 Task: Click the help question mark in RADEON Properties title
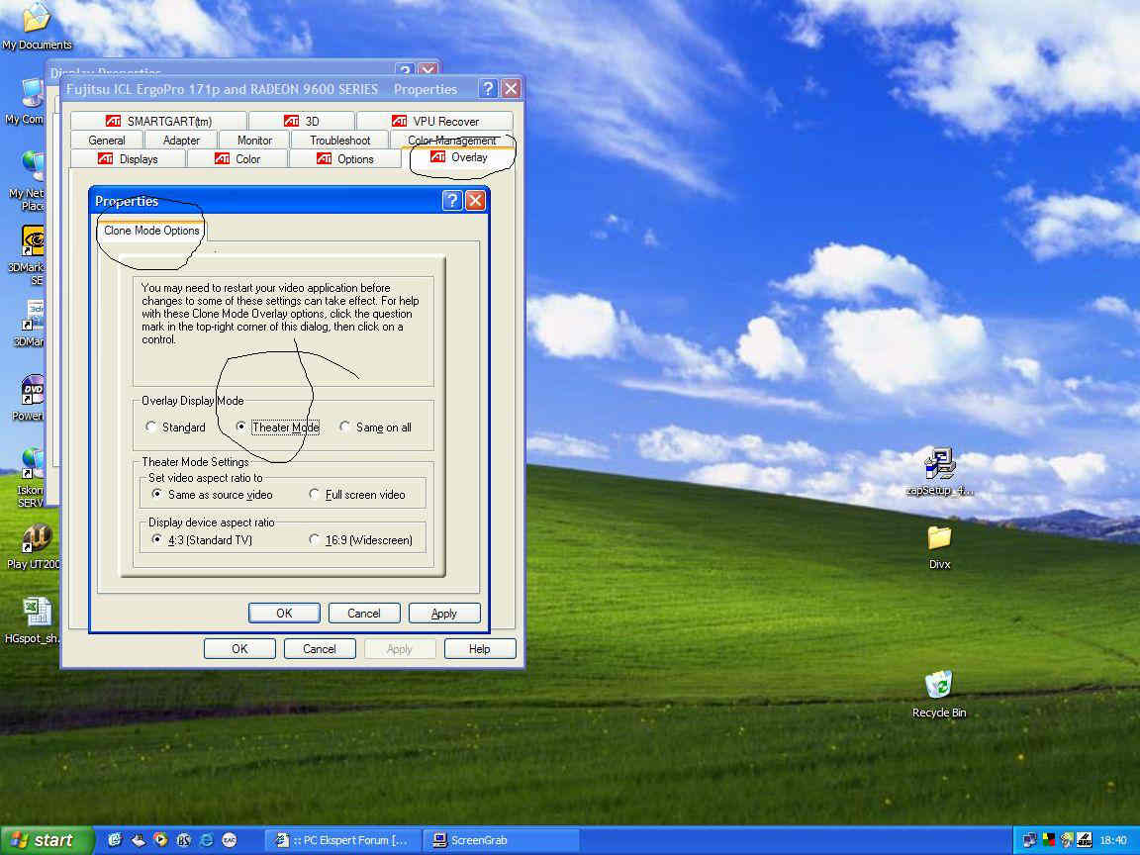pyautogui.click(x=488, y=89)
